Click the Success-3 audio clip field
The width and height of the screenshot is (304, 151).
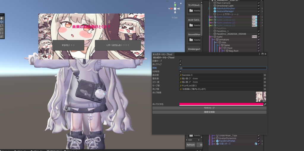[x=221, y=75]
